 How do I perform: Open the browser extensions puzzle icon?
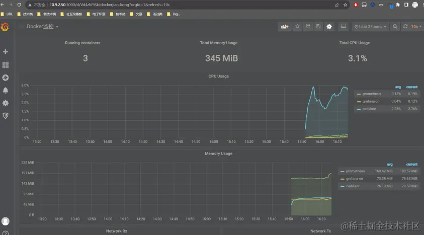[398, 5]
